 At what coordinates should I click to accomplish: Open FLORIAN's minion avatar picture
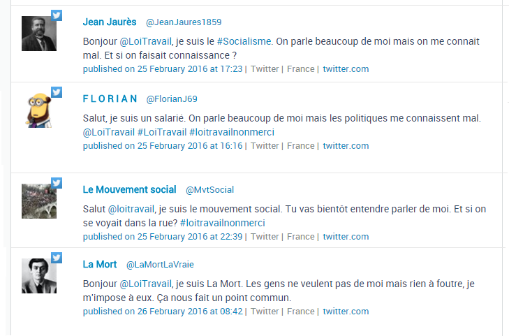(x=38, y=110)
